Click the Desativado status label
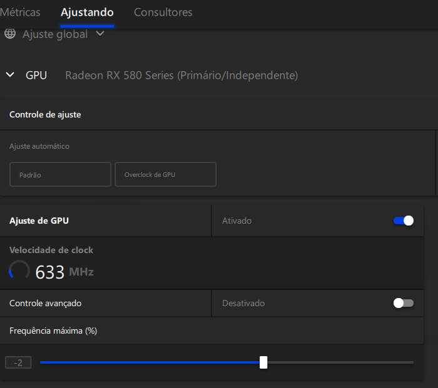Image resolution: width=438 pixels, height=388 pixels. pos(243,303)
